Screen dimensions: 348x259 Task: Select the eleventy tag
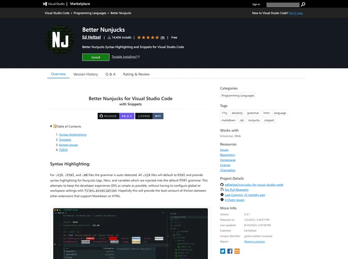click(237, 113)
